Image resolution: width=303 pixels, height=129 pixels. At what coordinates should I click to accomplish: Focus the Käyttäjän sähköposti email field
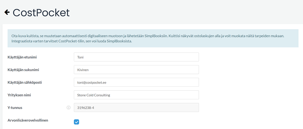click(136, 82)
